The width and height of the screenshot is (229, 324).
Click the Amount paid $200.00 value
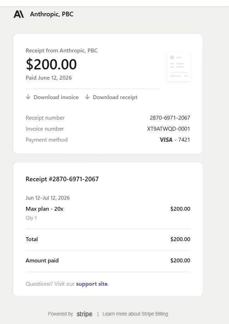click(180, 260)
